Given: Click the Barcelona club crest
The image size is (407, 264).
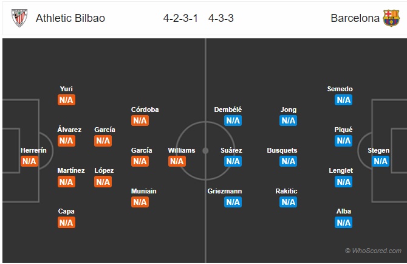Looking at the screenshot, I should pos(391,18).
